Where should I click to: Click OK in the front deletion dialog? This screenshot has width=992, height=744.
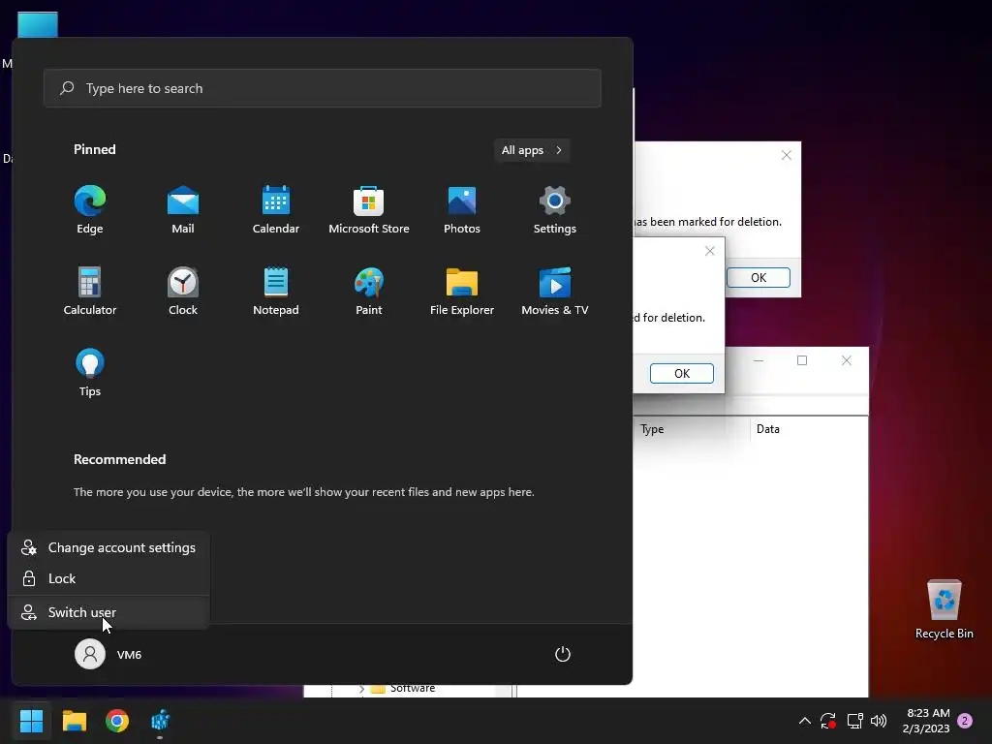pos(681,373)
